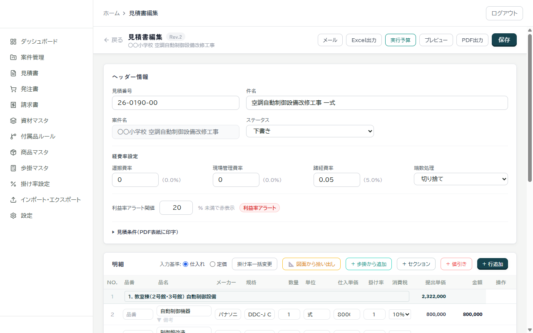Click メーカー field パナソニ

point(228,314)
